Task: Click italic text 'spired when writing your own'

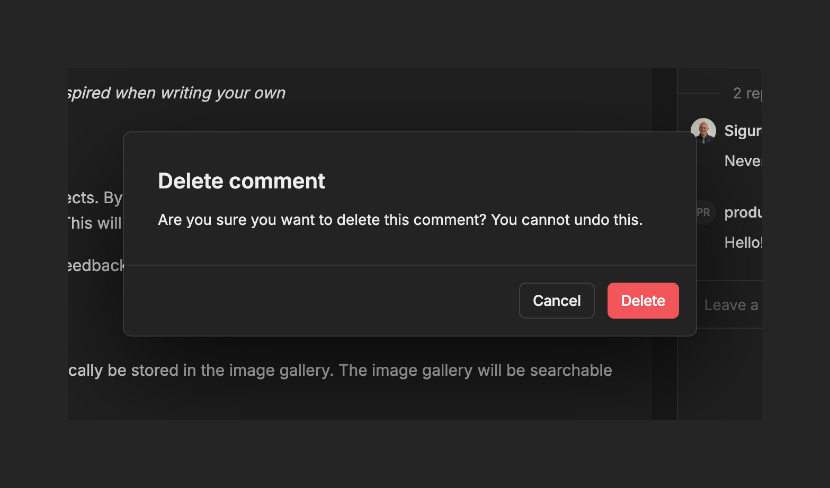Action: pos(177,93)
